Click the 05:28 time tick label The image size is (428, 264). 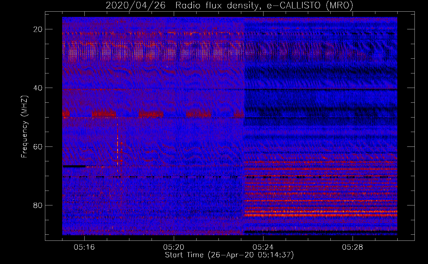pos(353,247)
